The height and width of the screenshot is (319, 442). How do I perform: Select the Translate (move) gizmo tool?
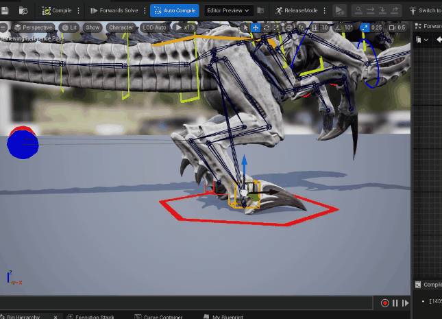255,27
